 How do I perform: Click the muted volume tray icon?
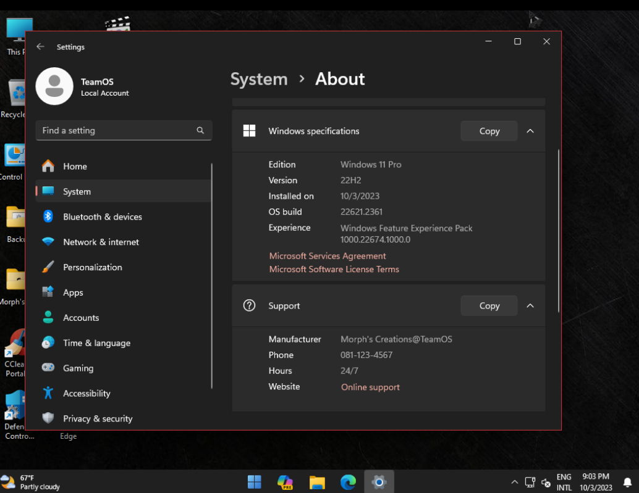click(x=546, y=483)
